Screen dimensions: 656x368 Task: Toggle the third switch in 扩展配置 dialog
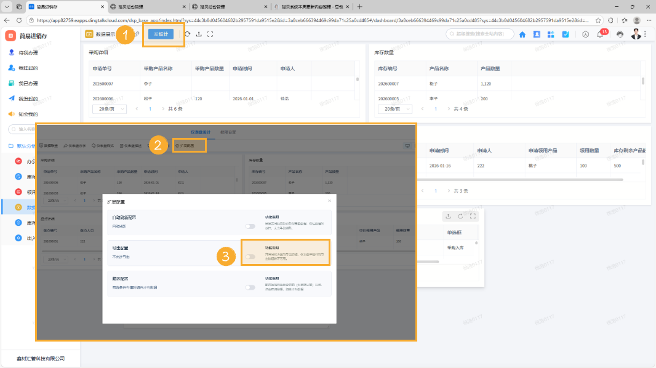(x=250, y=287)
